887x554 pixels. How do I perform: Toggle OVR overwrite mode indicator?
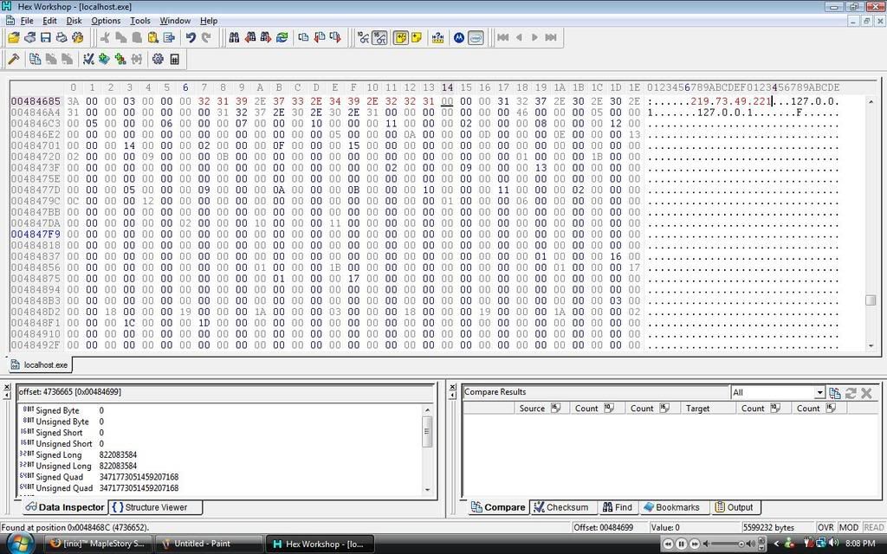tap(825, 527)
